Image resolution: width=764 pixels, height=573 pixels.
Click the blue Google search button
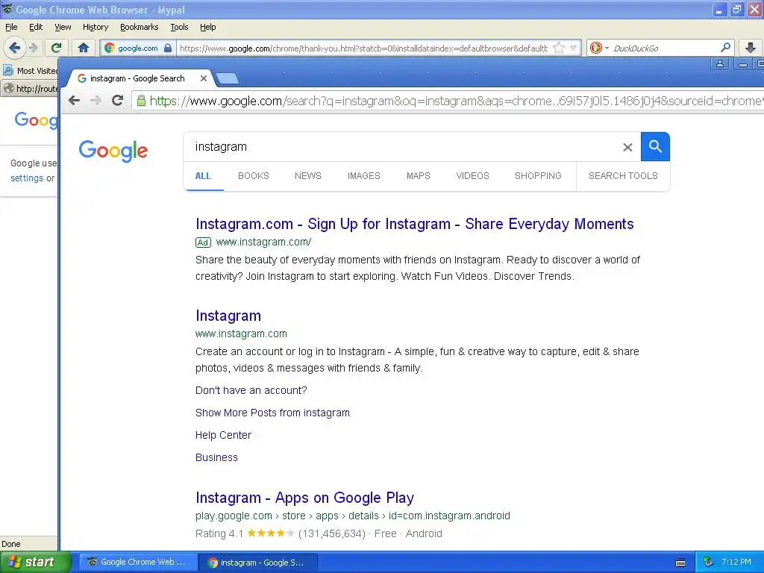pyautogui.click(x=655, y=147)
